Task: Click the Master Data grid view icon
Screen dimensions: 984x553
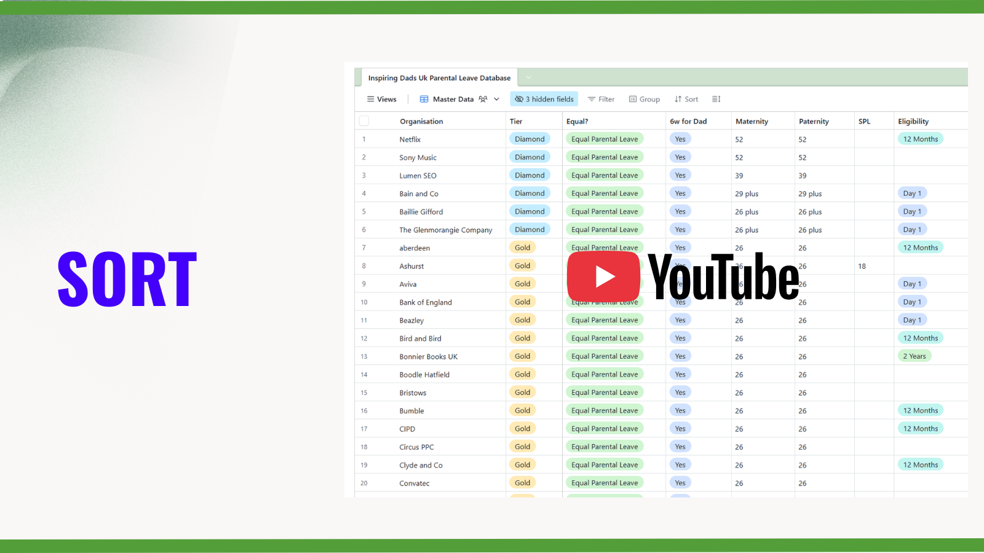Action: 424,99
